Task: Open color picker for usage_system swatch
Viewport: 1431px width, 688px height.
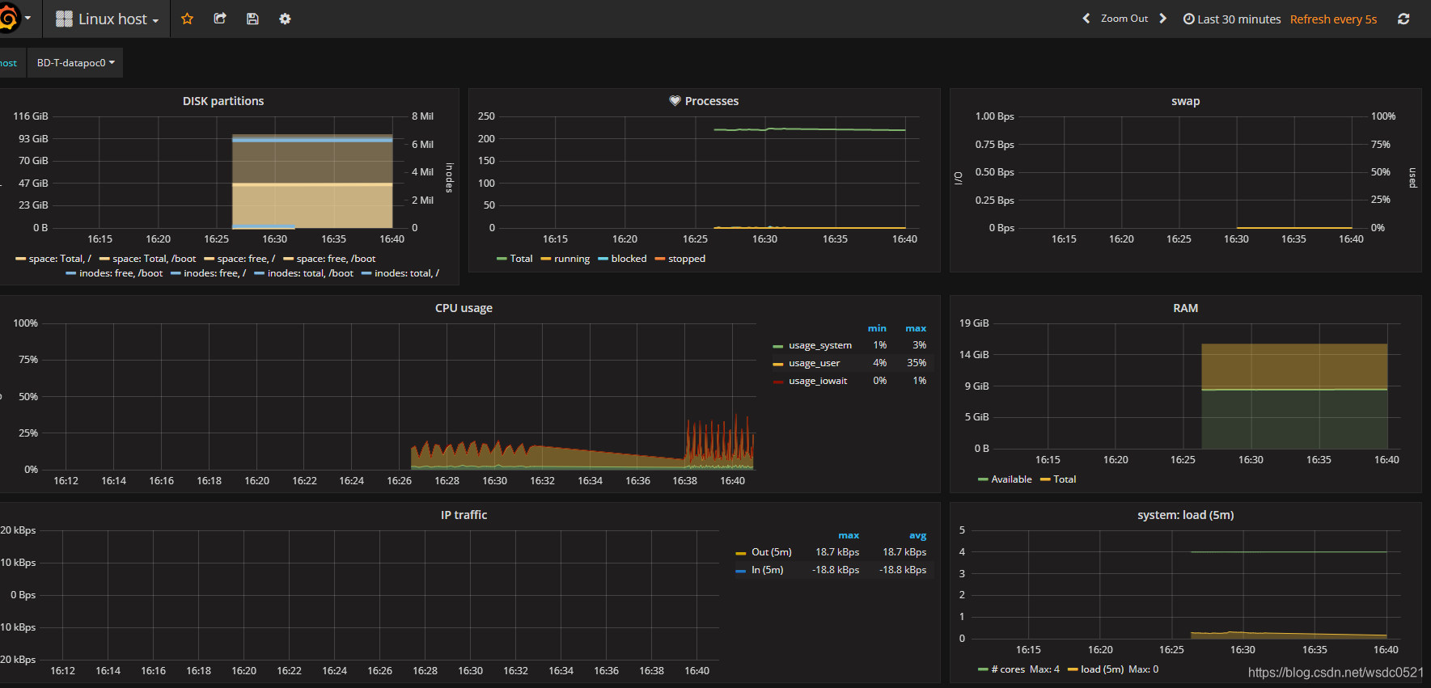Action: pos(778,346)
